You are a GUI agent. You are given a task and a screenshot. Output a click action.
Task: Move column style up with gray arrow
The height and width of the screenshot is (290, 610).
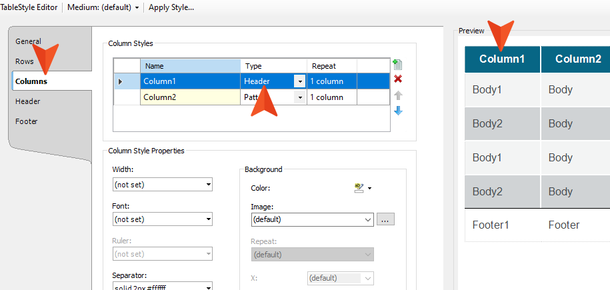398,95
